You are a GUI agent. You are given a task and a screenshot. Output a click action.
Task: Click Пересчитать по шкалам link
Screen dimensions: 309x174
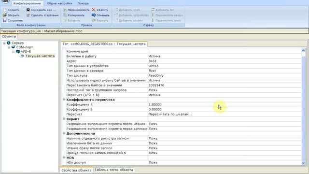pyautogui.click(x=170, y=114)
